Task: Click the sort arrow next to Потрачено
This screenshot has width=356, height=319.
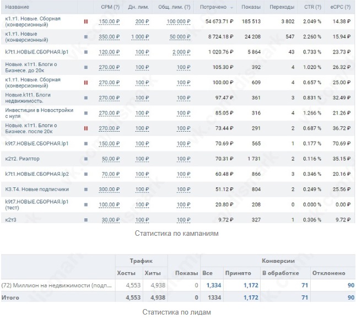Action: click(231, 7)
